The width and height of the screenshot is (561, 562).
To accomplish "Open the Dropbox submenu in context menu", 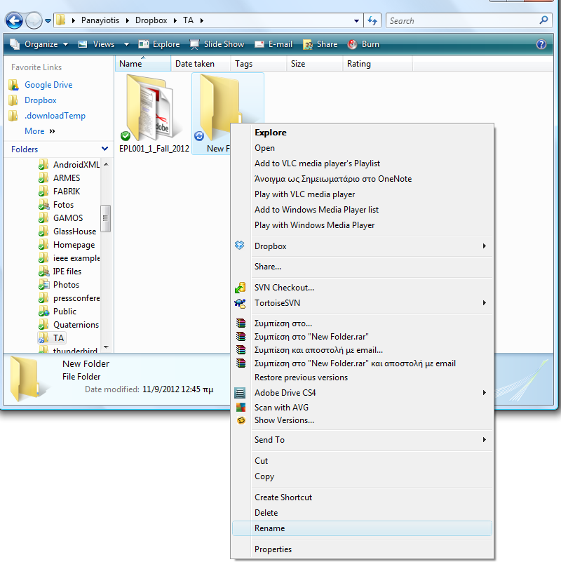I will (x=362, y=246).
